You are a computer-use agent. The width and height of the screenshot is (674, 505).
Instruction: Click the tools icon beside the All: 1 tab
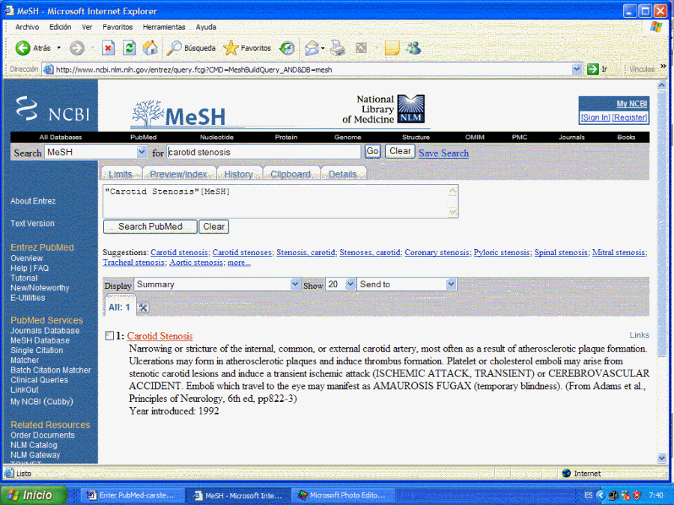[x=143, y=307]
